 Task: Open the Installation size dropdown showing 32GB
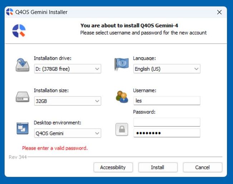point(68,101)
